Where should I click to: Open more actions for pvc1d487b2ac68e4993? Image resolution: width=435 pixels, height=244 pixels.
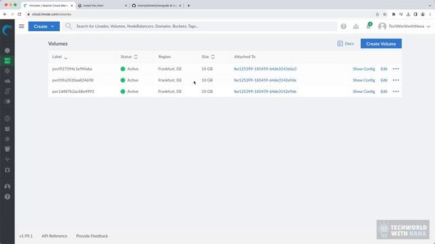[x=396, y=91]
